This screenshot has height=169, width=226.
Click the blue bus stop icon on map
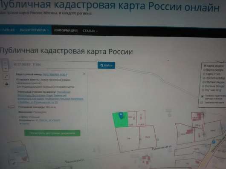click(x=214, y=142)
